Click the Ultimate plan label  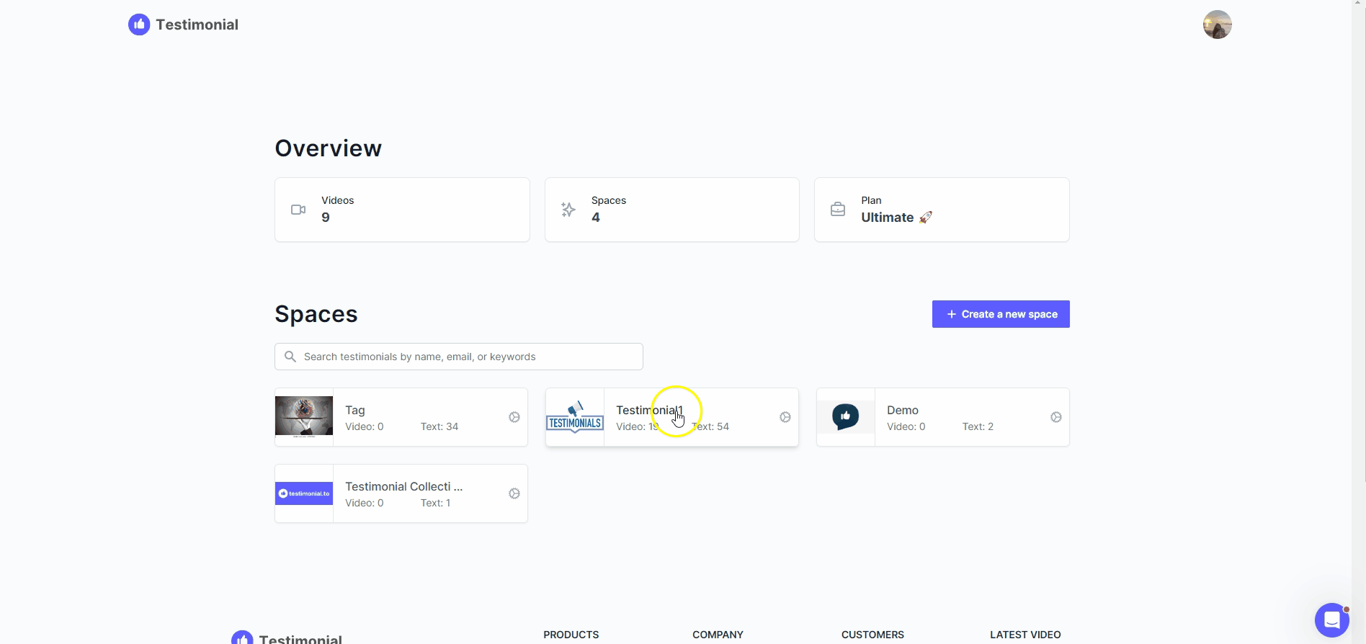[x=888, y=218]
